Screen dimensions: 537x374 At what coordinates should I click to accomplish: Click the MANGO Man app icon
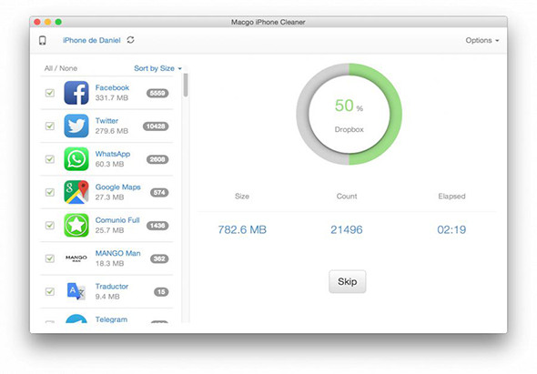coord(76,258)
